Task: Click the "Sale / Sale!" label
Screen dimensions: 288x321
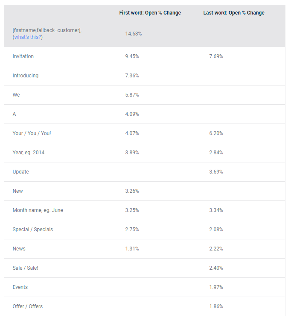Action: [x=25, y=268]
